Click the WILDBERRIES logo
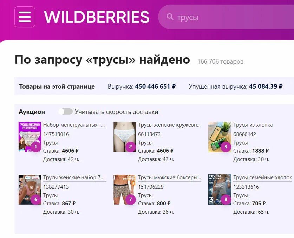This screenshot has width=294, height=238. point(97,17)
